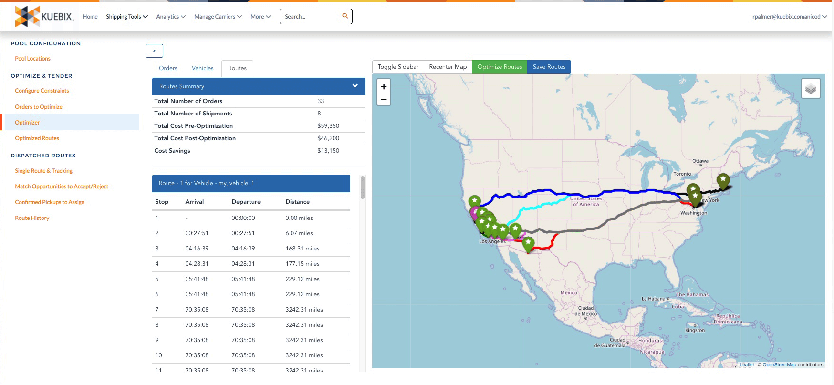The width and height of the screenshot is (834, 385).
Task: Click the back arrow button
Action: [x=154, y=51]
